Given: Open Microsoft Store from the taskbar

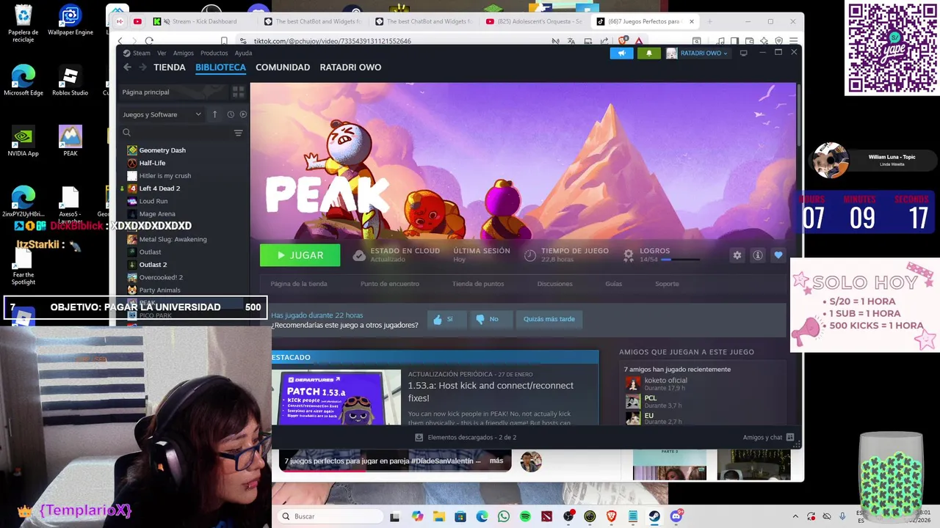Looking at the screenshot, I should coord(460,516).
